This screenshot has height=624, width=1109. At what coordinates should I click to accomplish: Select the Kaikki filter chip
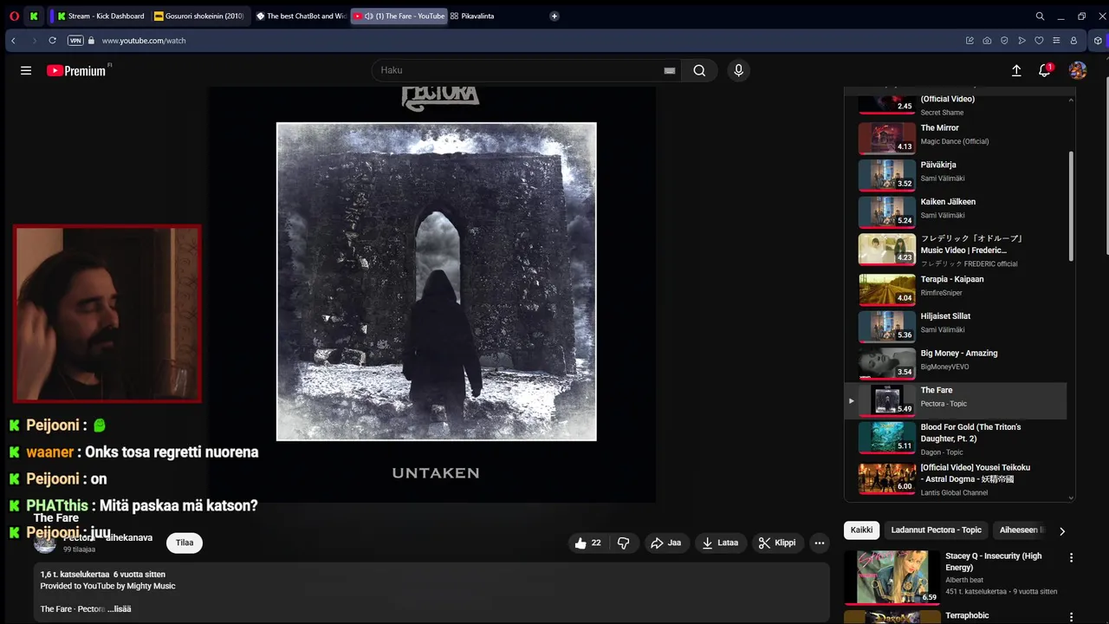[861, 530]
